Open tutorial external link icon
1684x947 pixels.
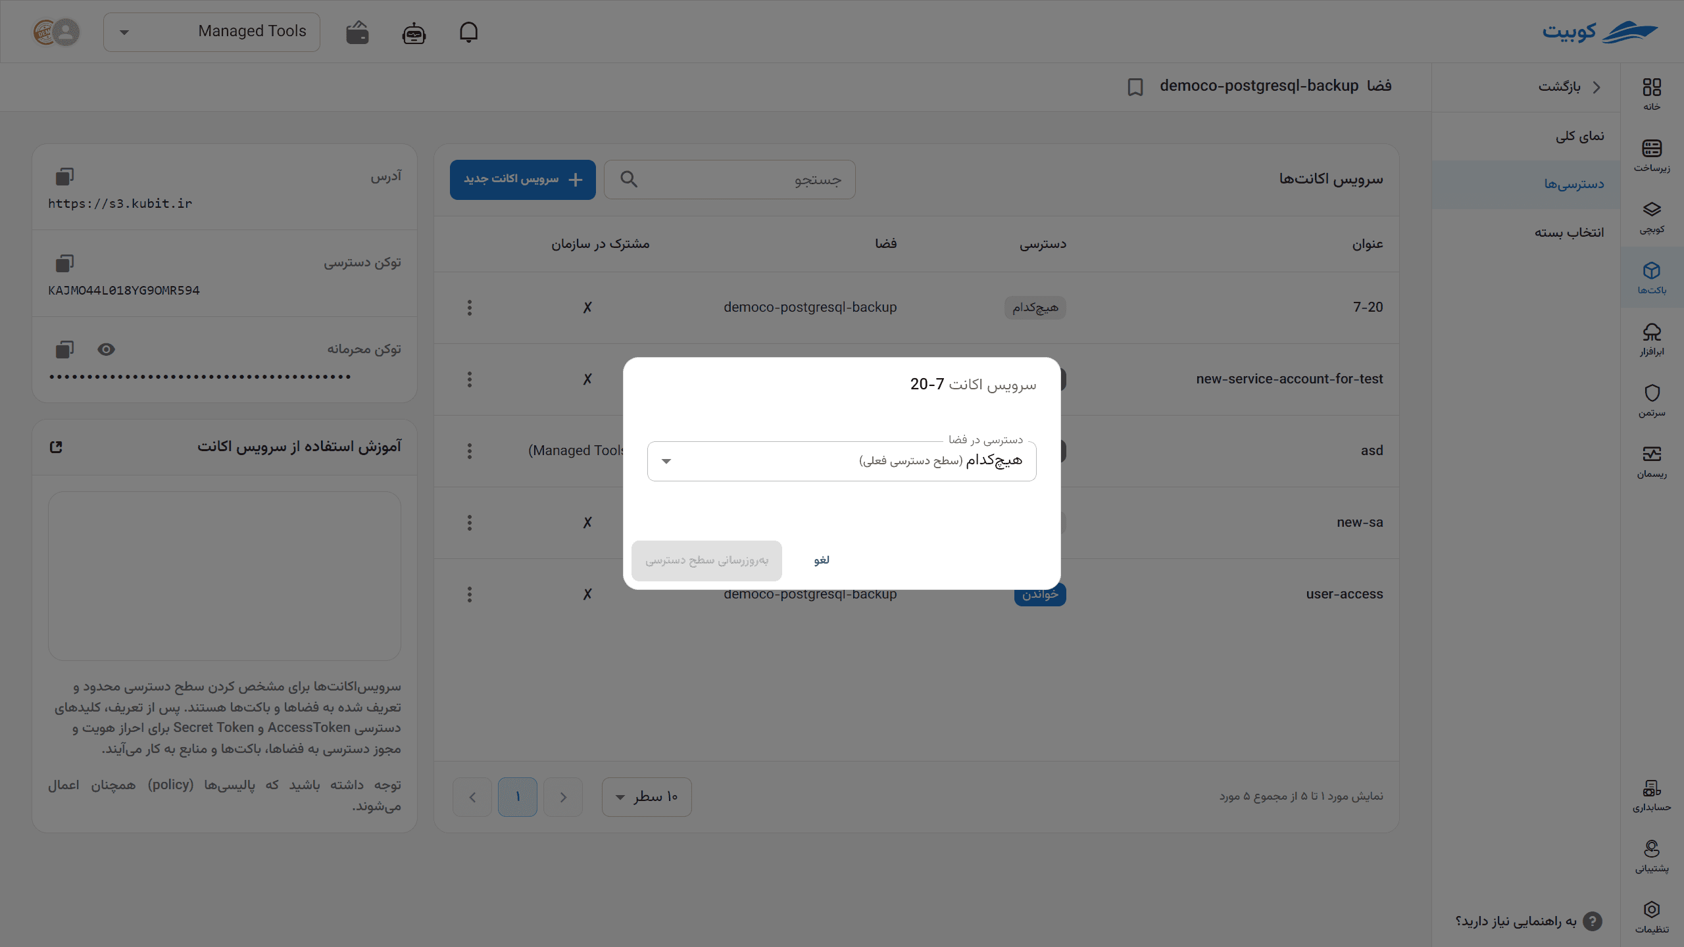pos(56,447)
